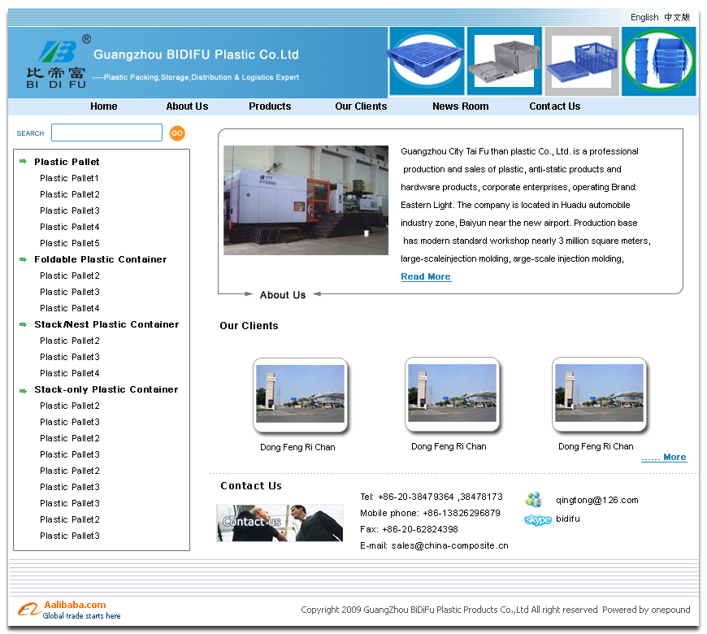Click the Our Clients section heading
This screenshot has width=707, height=634.
point(249,326)
